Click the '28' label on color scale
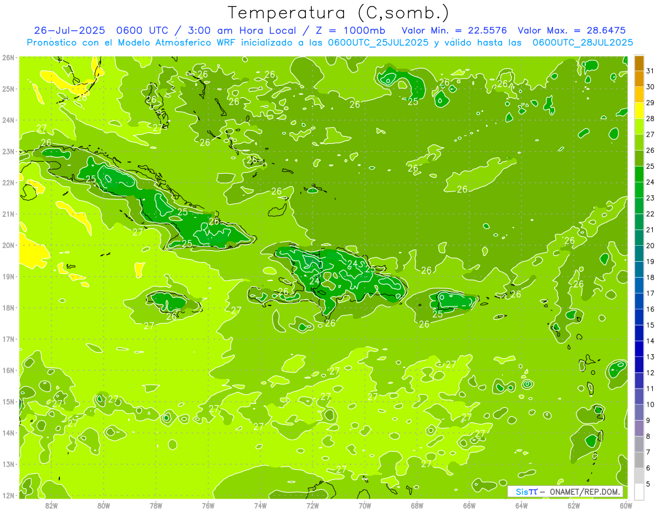Screen dimensions: 665x513 pos(651,119)
